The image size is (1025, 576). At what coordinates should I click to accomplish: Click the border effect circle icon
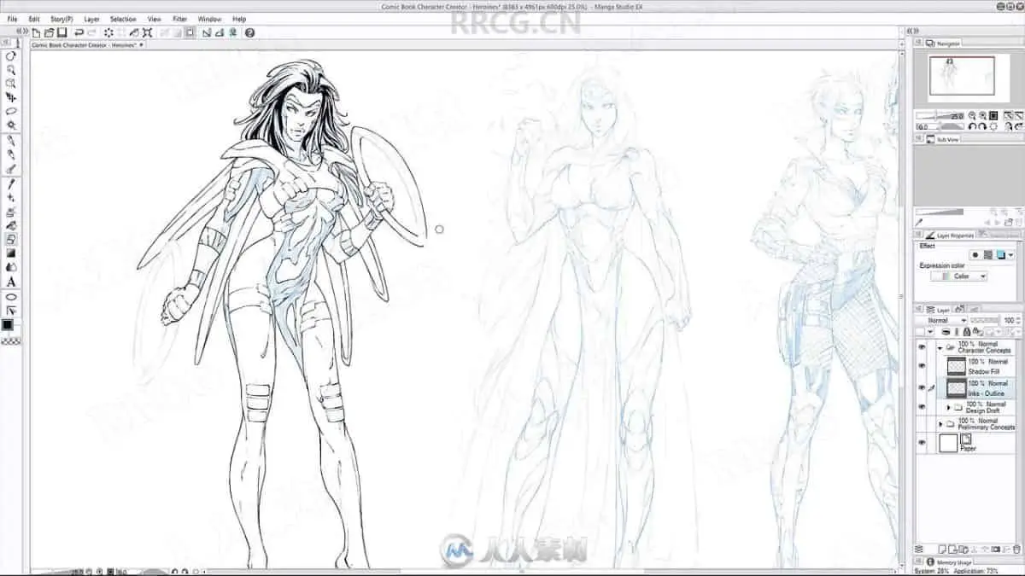pyautogui.click(x=975, y=255)
